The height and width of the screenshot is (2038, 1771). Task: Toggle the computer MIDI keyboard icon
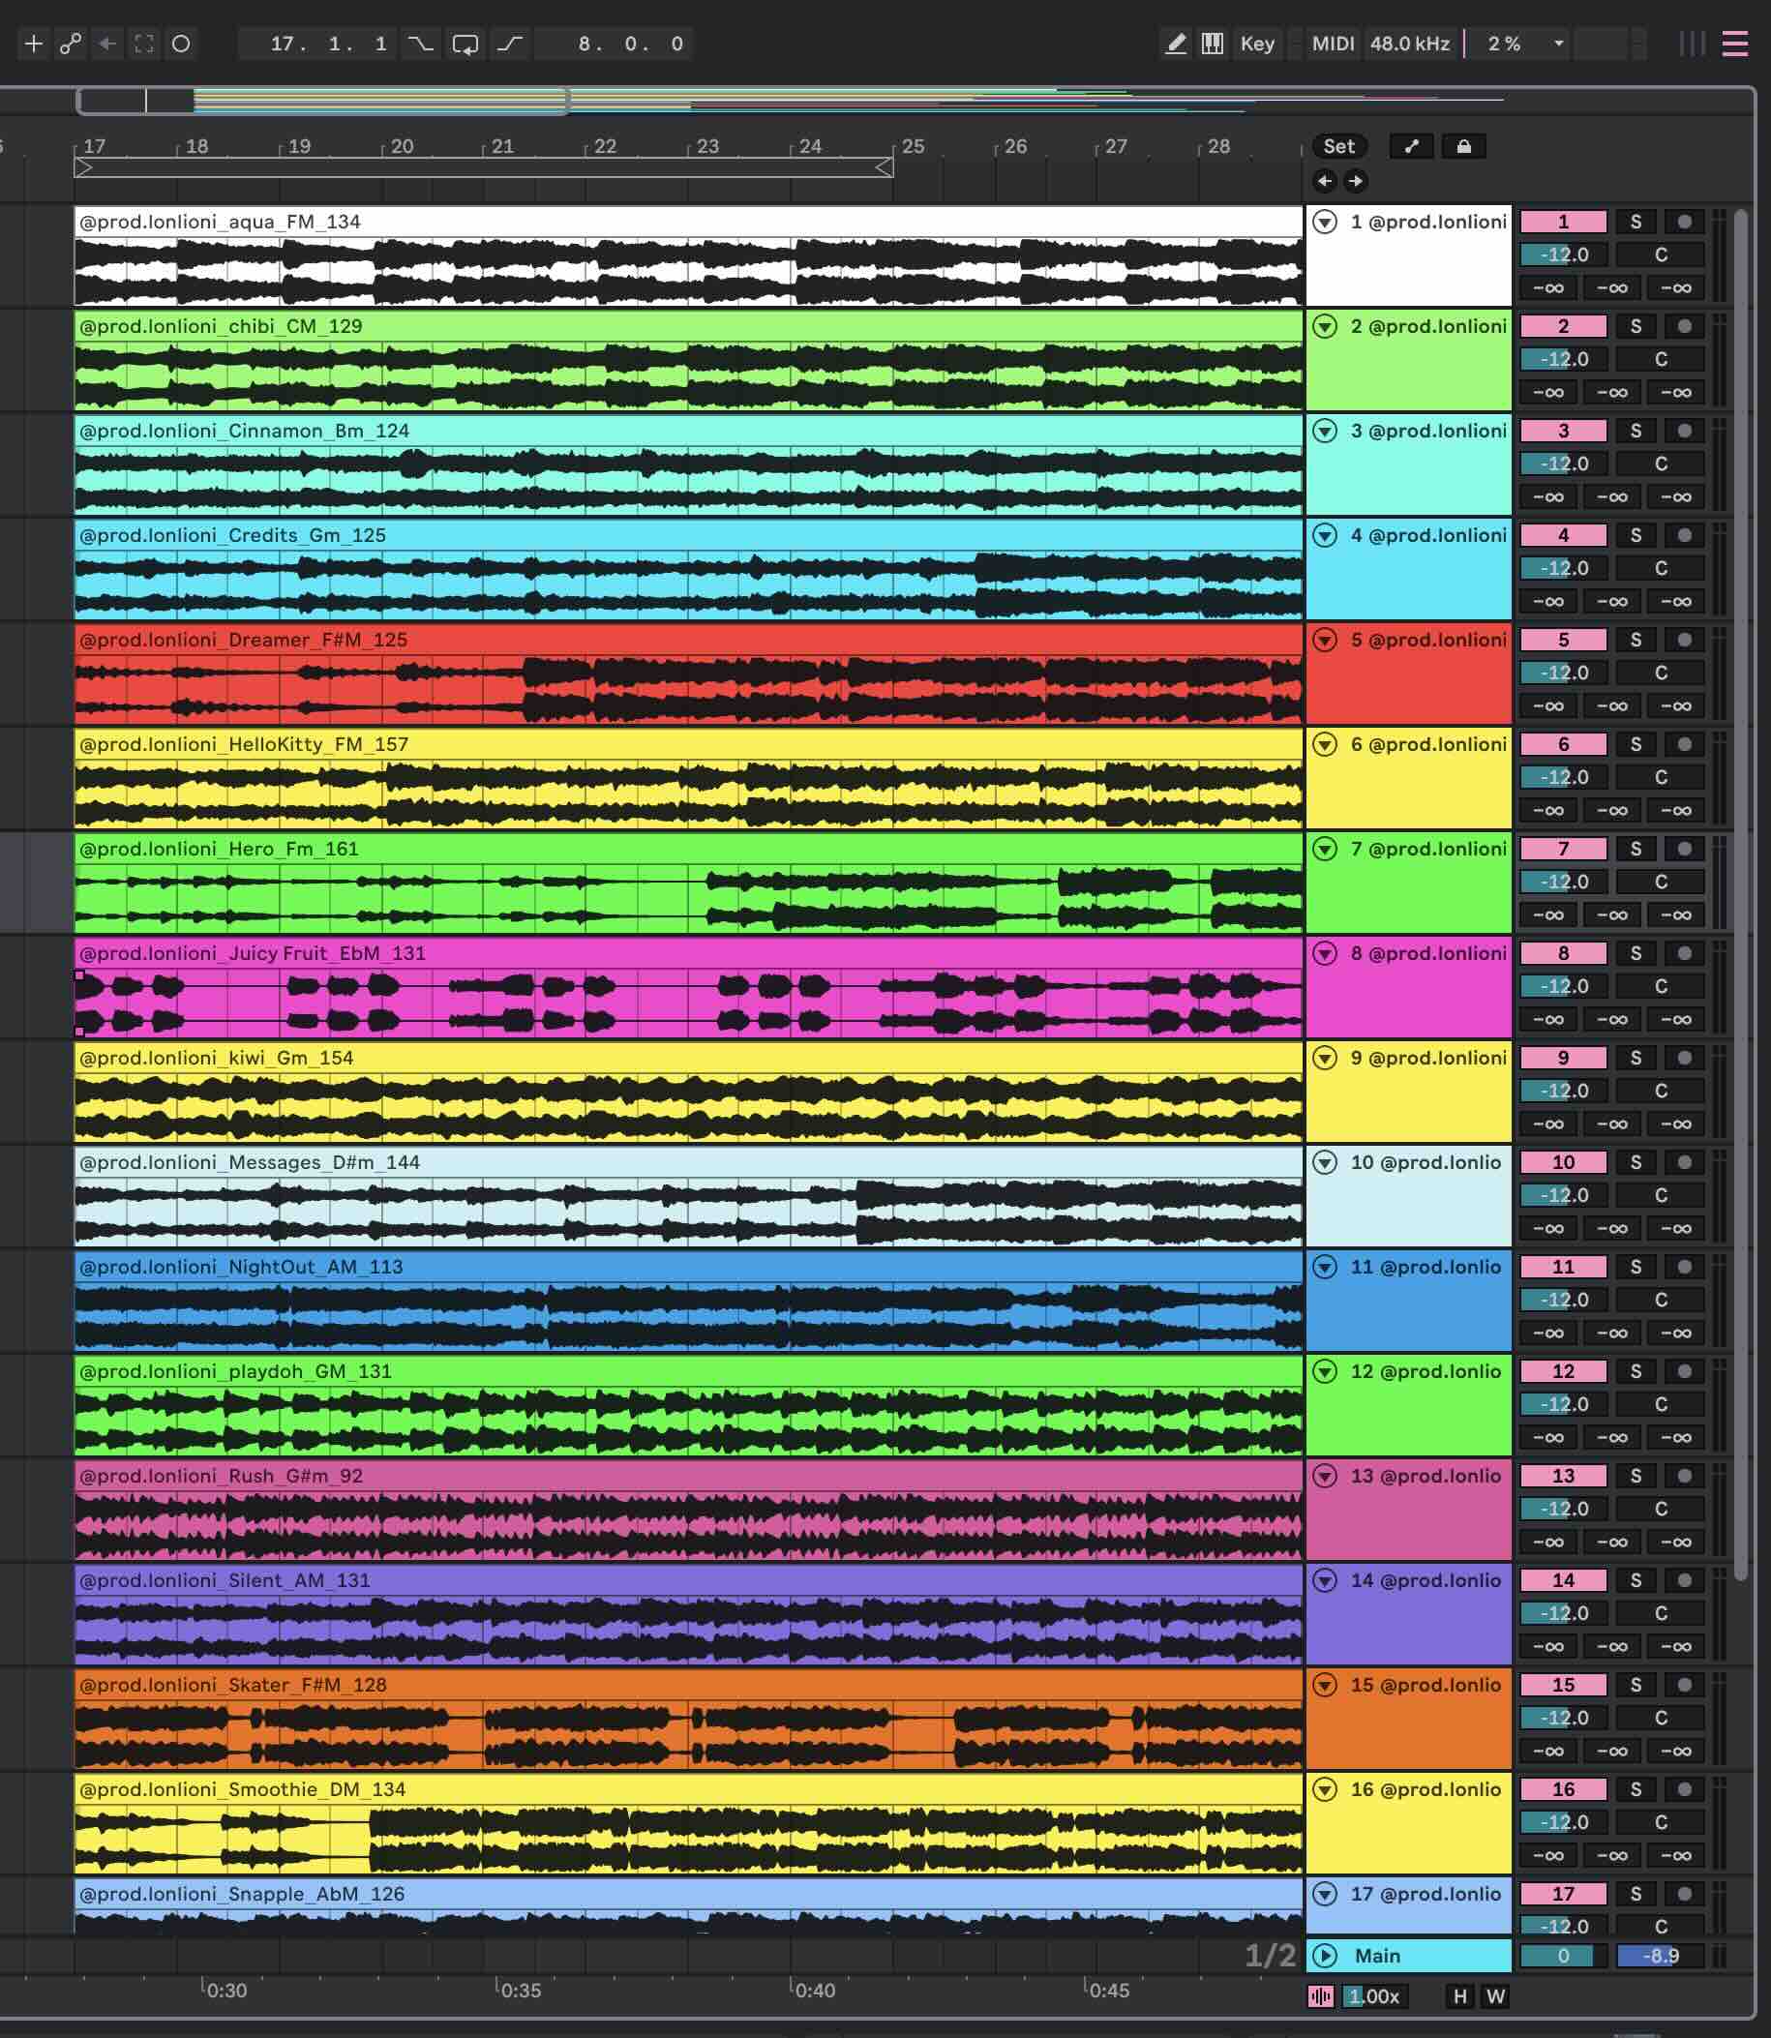tap(1213, 44)
